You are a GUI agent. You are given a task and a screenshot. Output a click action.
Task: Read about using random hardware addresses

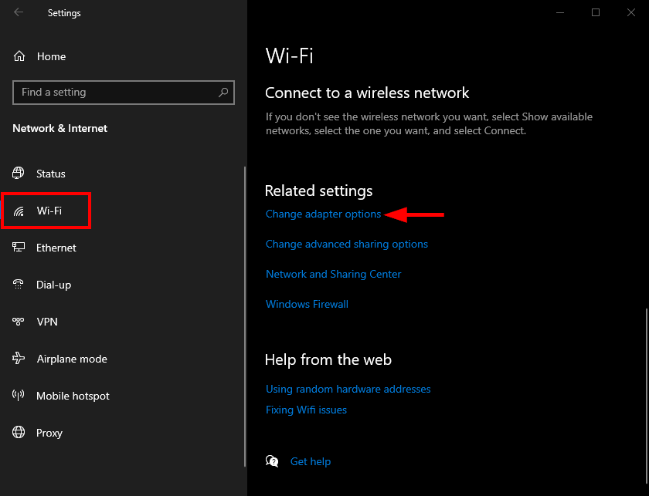(x=348, y=389)
